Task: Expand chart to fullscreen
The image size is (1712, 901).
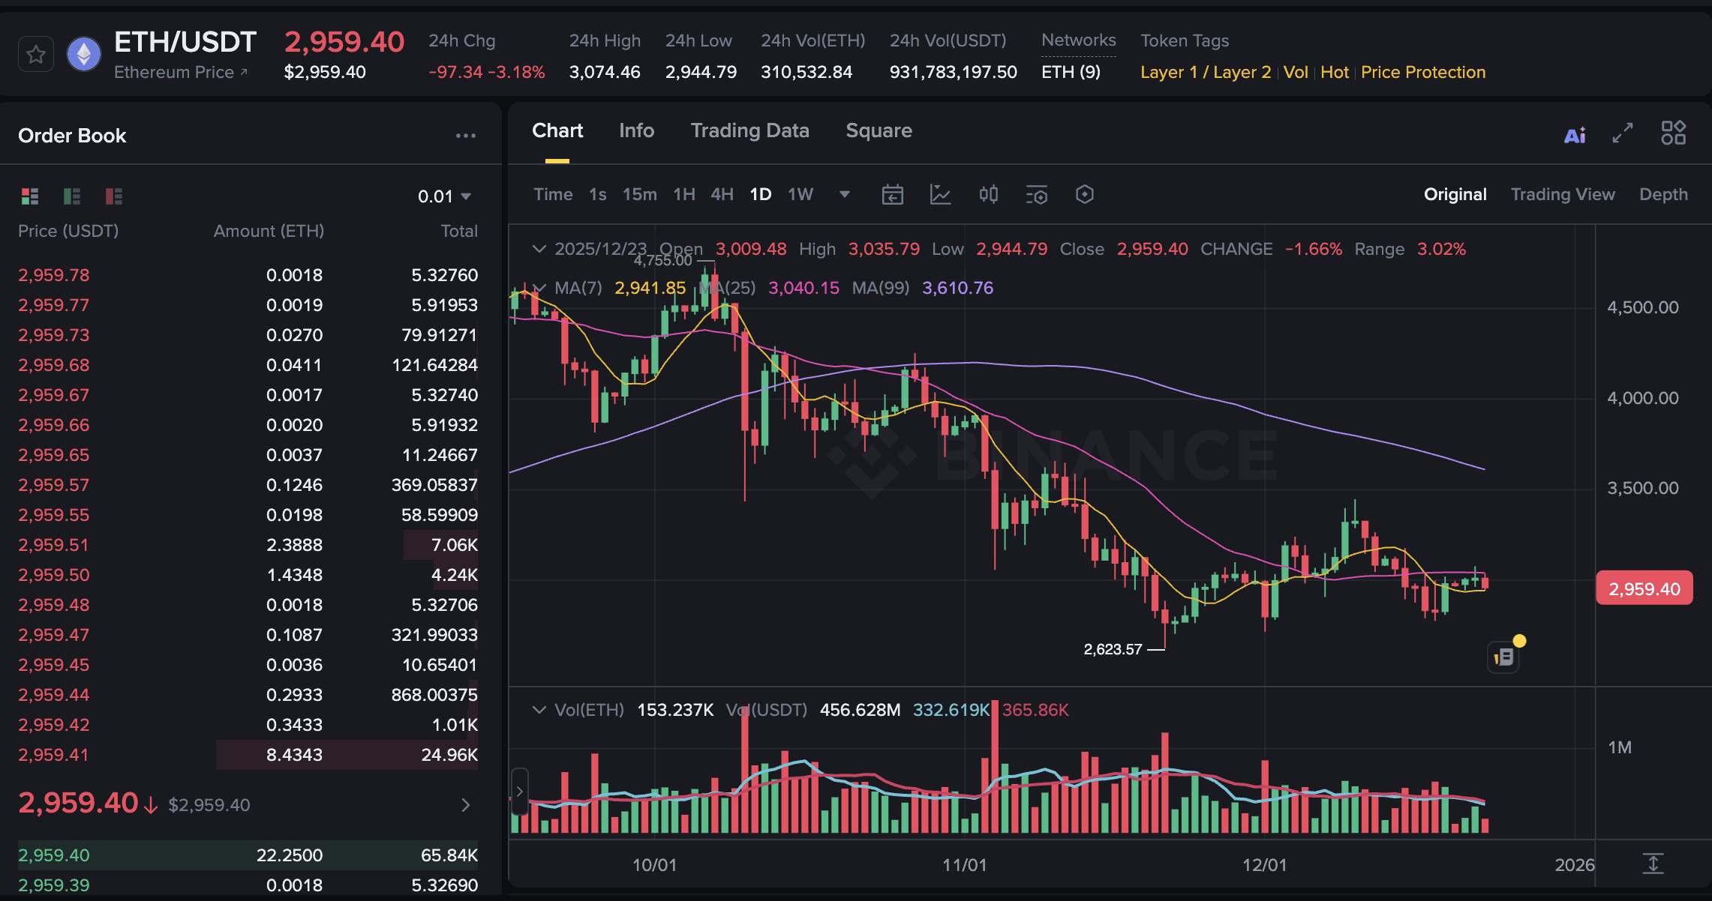Action: 1622,133
